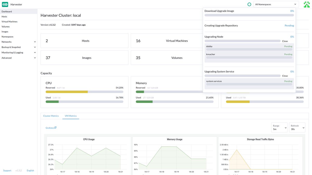
Task: Click the kreacher node name
Action: click(211, 54)
